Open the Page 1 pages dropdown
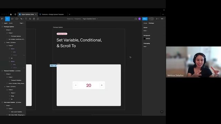 click(x=22, y=23)
